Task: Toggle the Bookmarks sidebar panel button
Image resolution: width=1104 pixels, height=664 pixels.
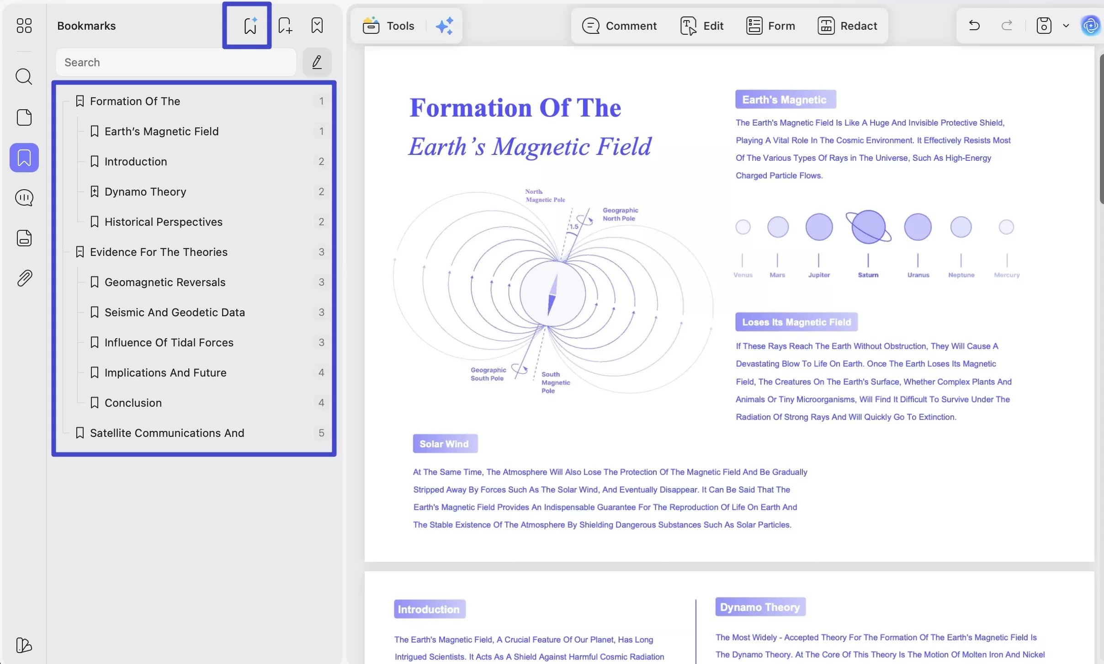Action: [x=24, y=158]
